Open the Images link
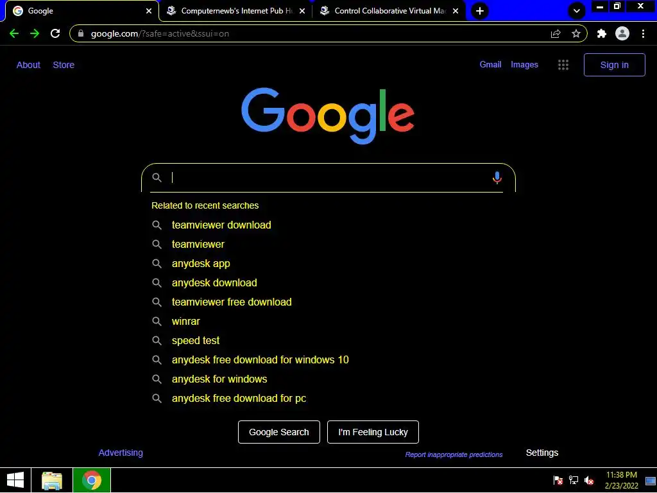657x493 pixels. pos(524,65)
